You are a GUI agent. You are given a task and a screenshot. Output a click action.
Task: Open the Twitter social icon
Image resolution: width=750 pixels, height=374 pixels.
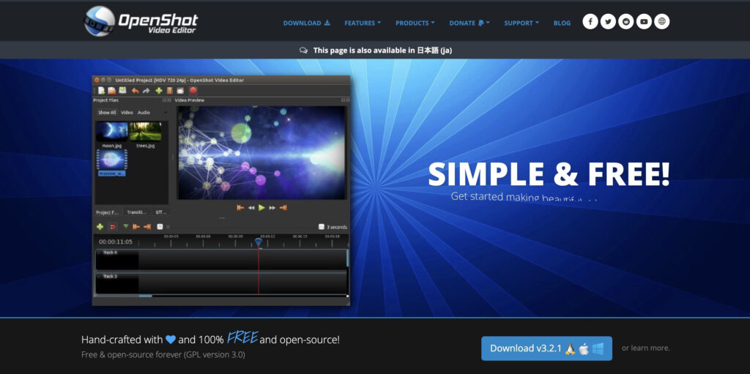point(608,21)
